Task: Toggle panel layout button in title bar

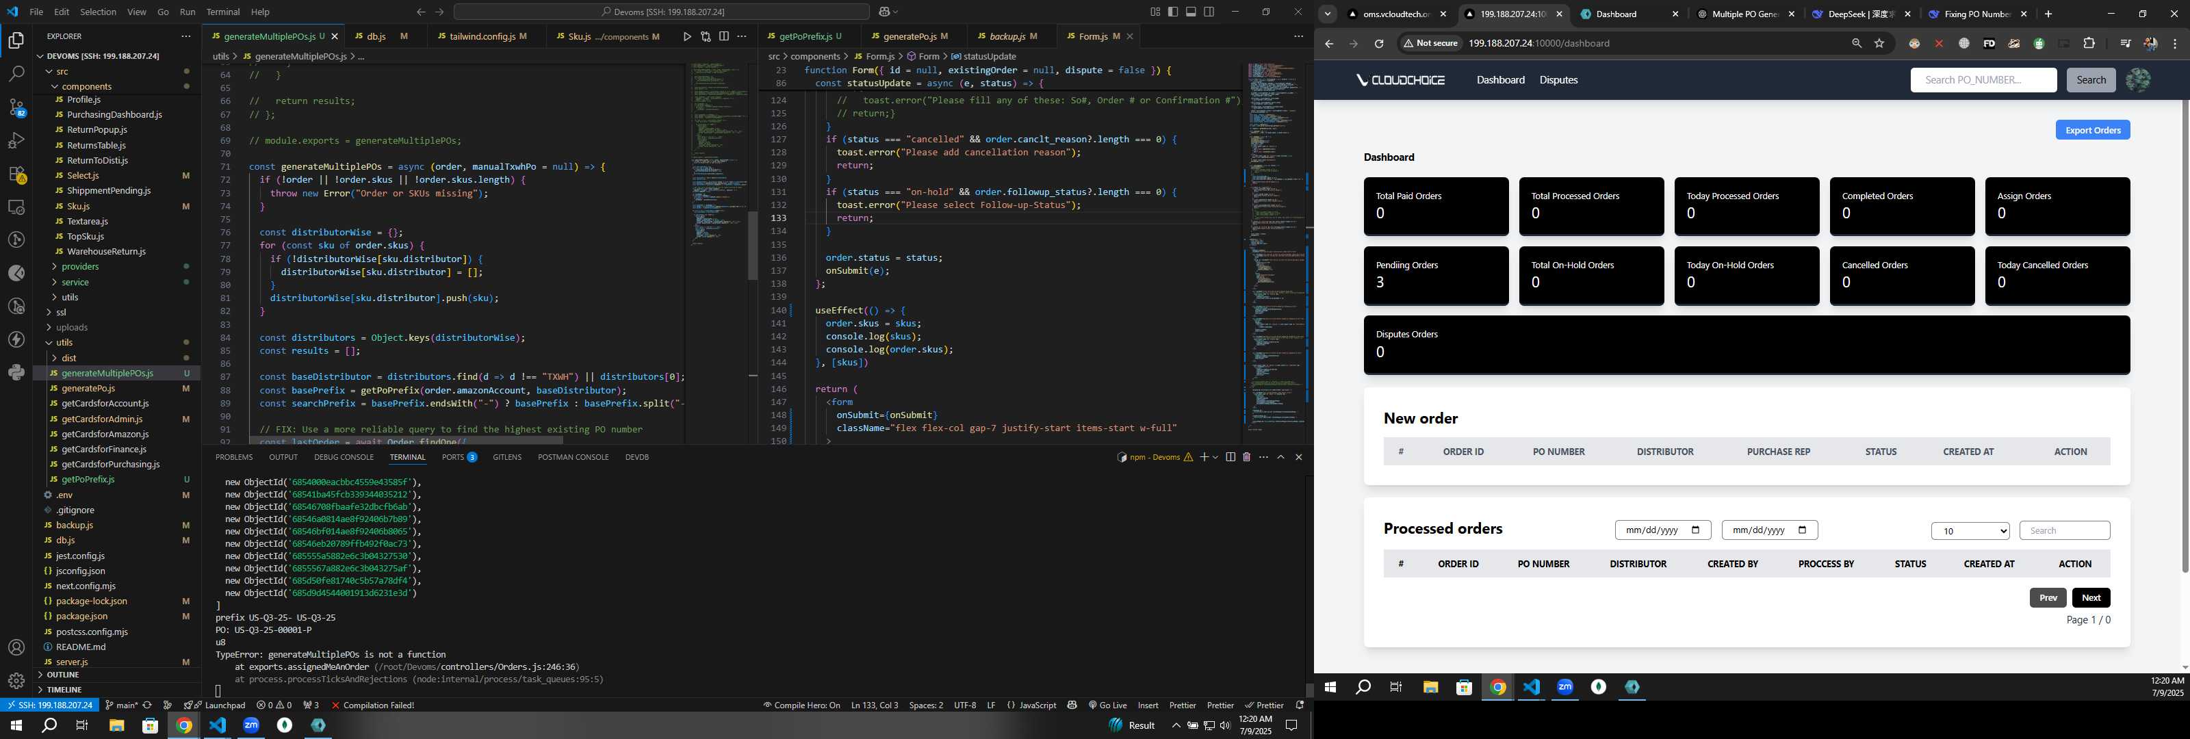Action: point(1191,12)
